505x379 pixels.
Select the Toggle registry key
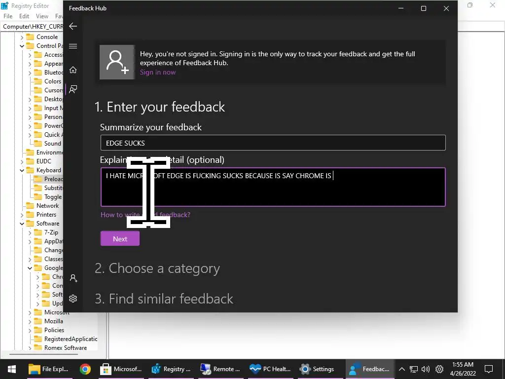coord(53,196)
